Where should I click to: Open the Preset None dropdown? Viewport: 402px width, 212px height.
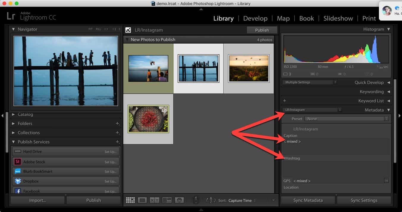pos(347,119)
